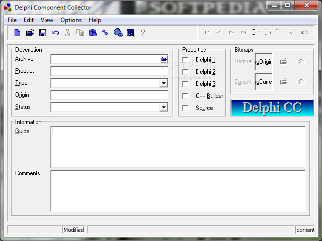Click the blue Undo arrow icon
The height and width of the screenshot is (241, 322).
click(55, 33)
